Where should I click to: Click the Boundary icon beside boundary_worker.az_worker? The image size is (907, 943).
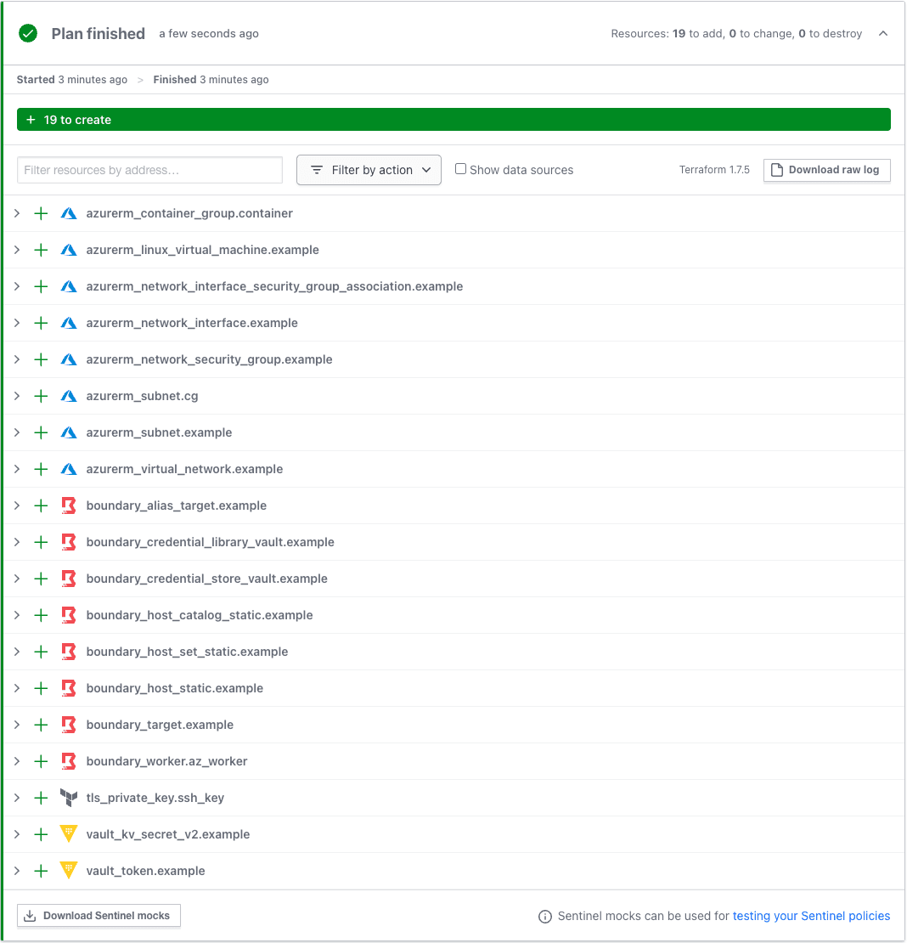point(69,762)
